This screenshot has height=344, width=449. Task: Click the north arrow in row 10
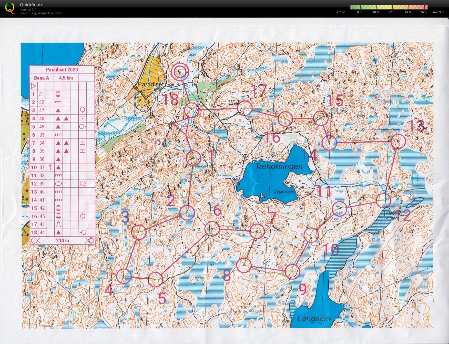tap(50, 167)
